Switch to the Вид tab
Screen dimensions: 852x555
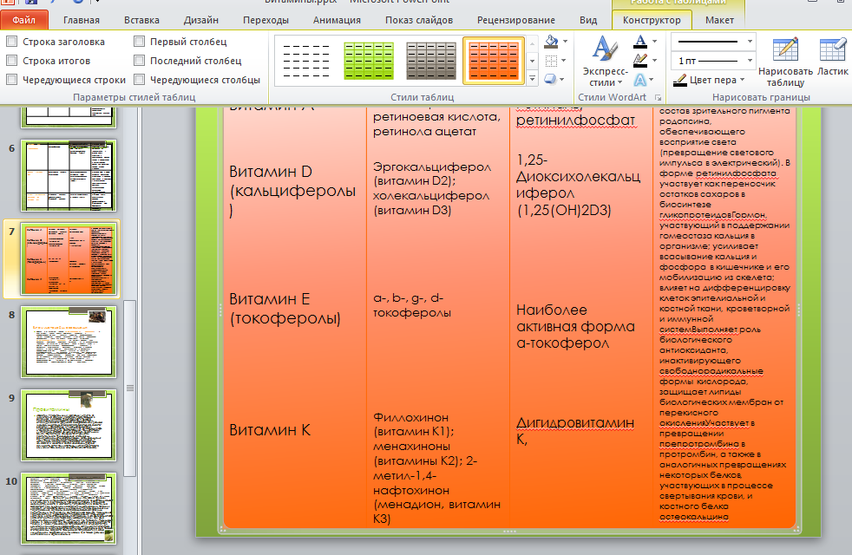(588, 20)
